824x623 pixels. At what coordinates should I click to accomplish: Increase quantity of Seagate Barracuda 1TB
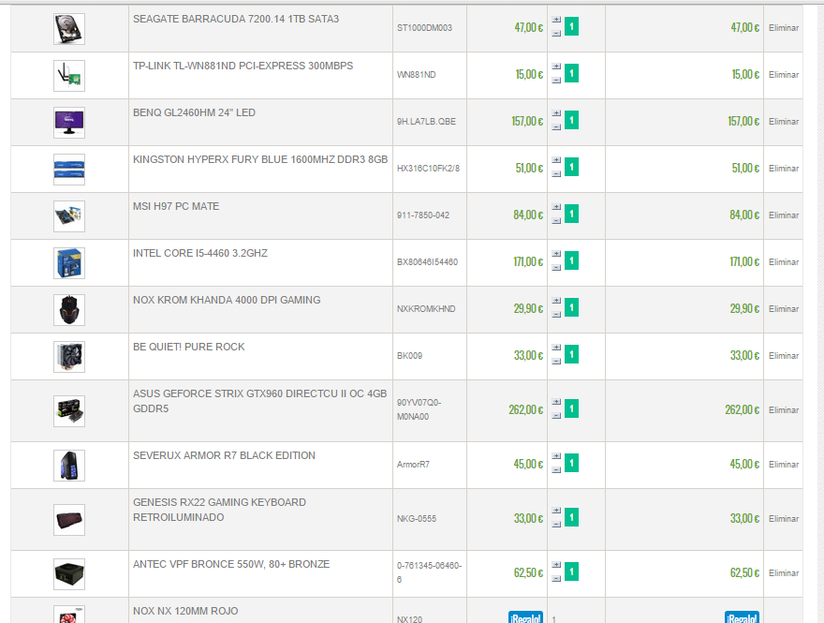556,20
